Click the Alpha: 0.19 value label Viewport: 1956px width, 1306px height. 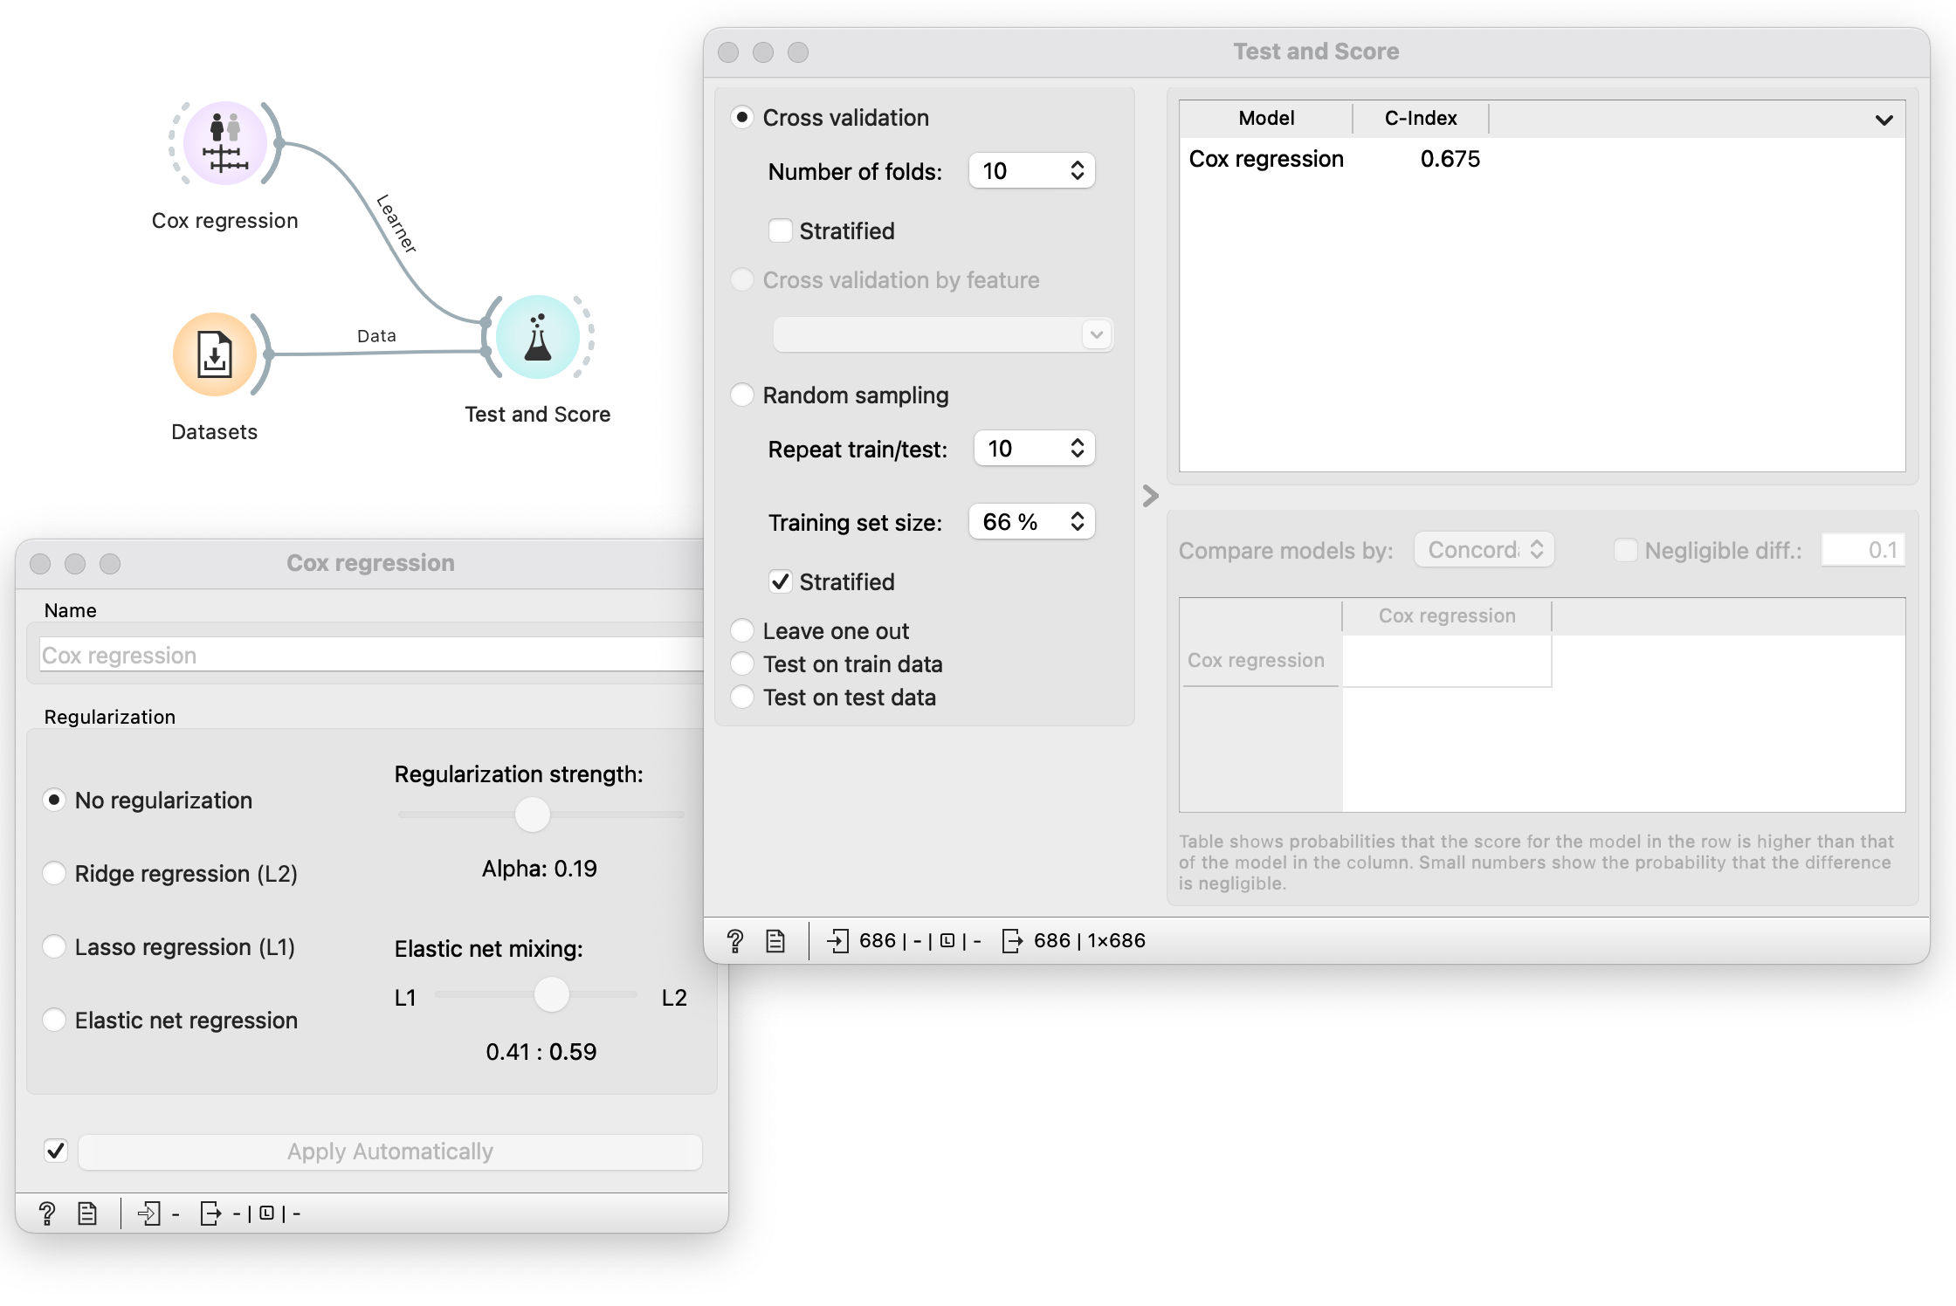tap(540, 869)
